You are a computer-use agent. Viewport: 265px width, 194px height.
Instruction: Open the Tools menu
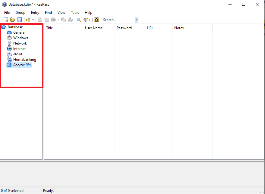point(75,12)
